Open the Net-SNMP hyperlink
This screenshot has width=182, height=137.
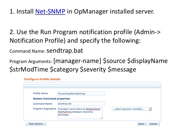pyautogui.click(x=50, y=12)
